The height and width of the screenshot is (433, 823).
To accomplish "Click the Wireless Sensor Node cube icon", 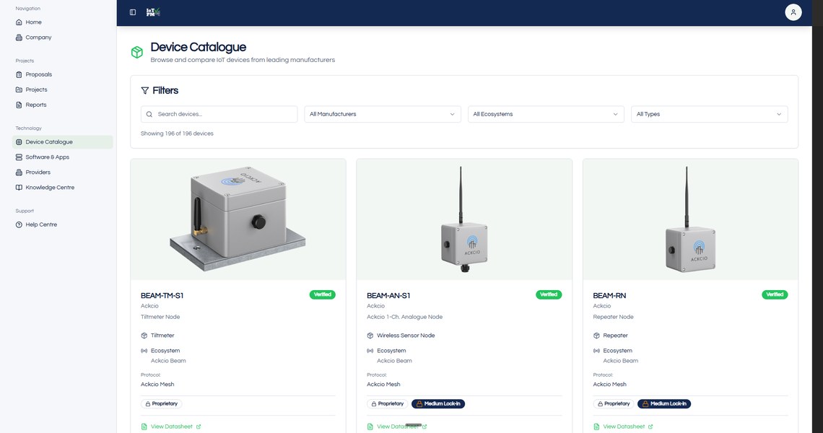I will pyautogui.click(x=370, y=336).
